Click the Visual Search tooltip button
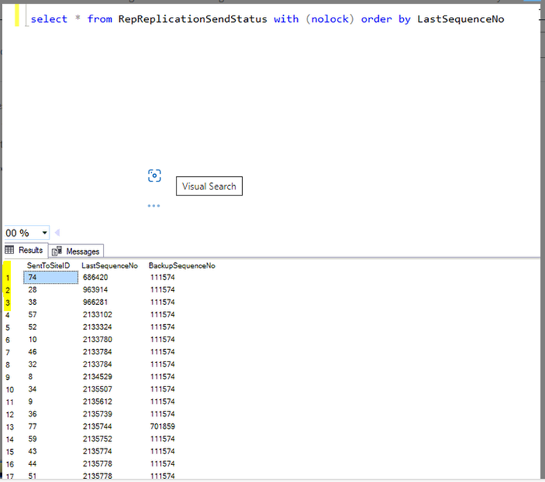The image size is (545, 482). (x=209, y=186)
